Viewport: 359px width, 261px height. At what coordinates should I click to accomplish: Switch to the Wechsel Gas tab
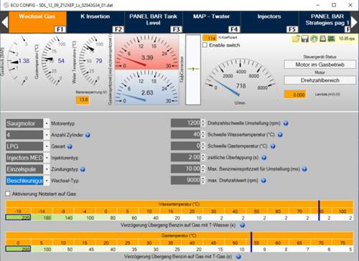click(37, 22)
